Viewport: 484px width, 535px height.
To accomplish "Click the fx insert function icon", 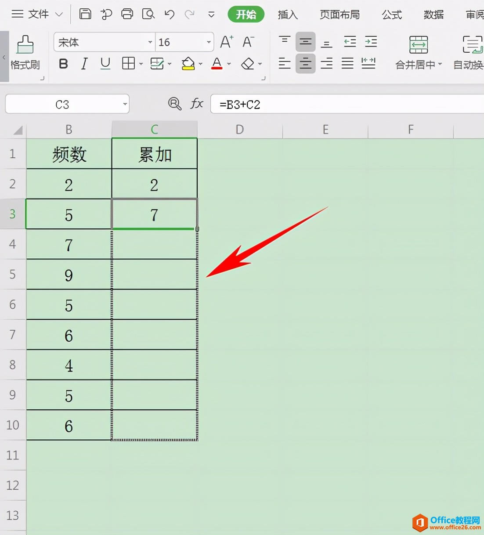I will (196, 104).
